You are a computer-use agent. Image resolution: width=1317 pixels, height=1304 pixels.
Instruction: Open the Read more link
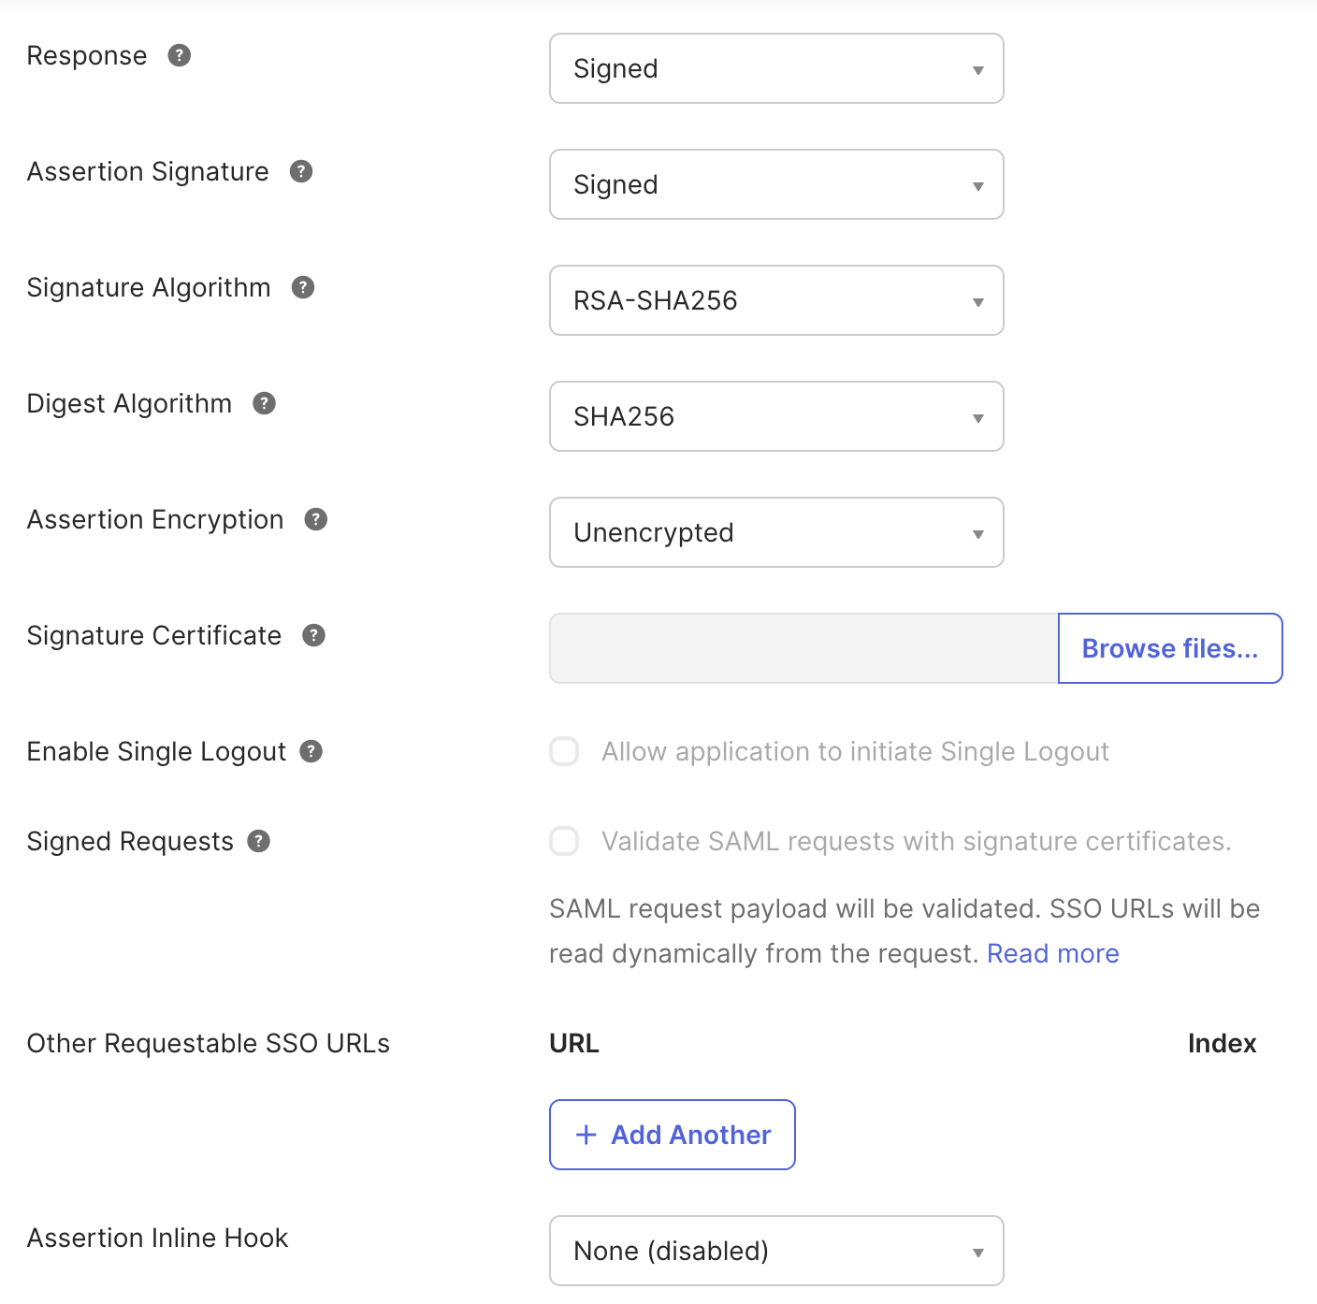coord(1052,953)
